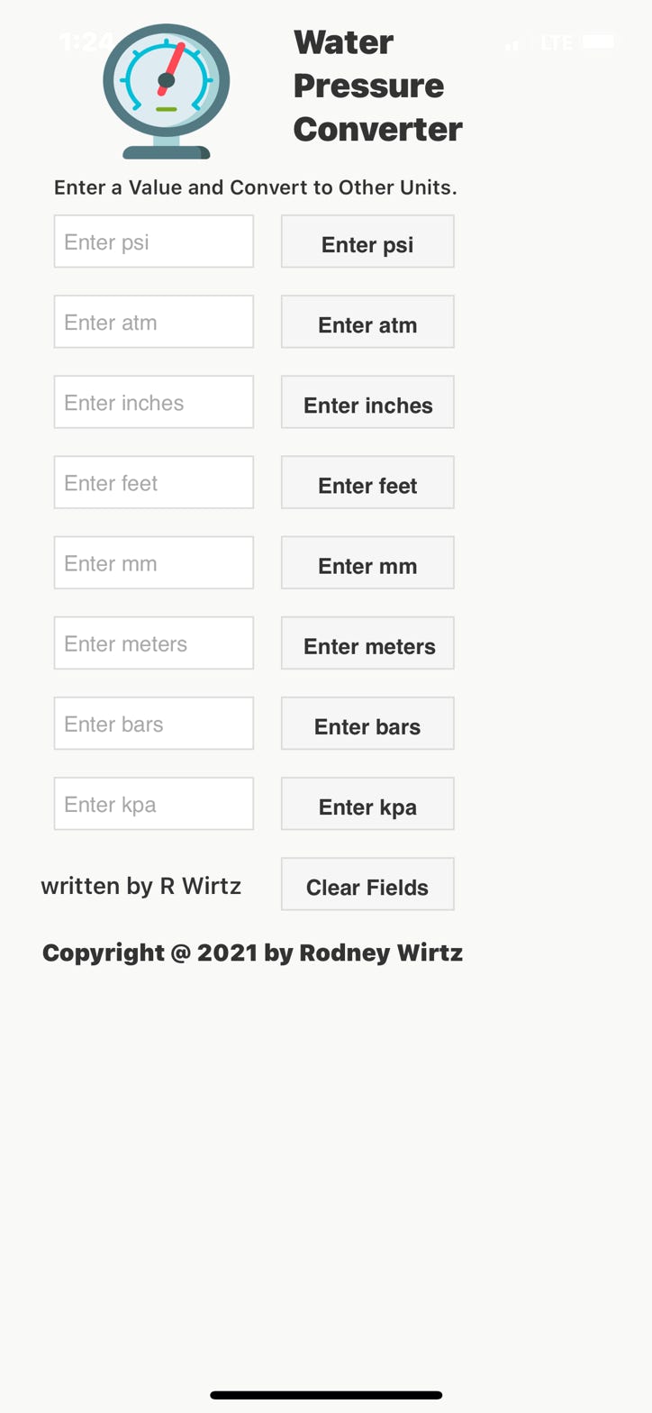Tap the battery indicator in status bar
Viewport: 652px width, 1413px height.
point(599,41)
